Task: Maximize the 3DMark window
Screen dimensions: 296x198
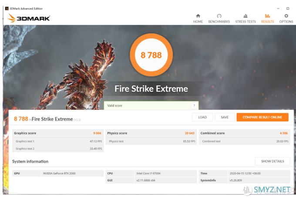Action: click(x=288, y=9)
